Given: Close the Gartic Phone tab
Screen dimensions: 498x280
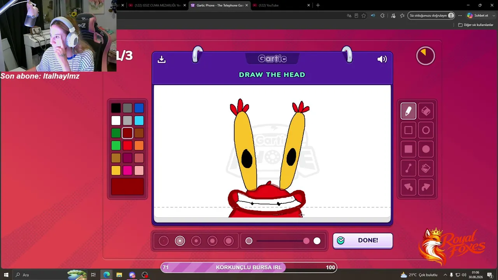Looking at the screenshot, I should (x=247, y=5).
